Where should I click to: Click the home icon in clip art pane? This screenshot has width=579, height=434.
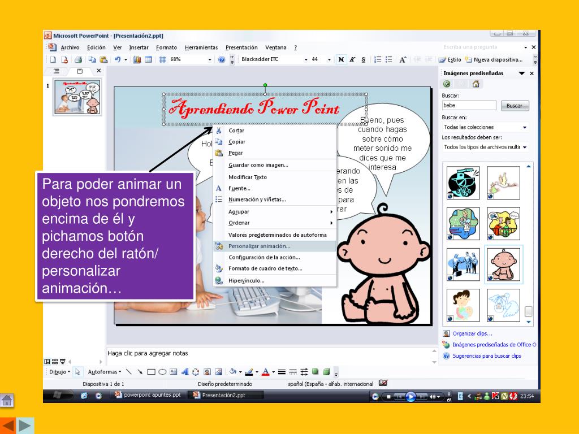(x=476, y=84)
